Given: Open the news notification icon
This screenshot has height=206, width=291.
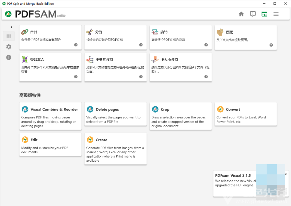Looking at the screenshot, I should click(x=253, y=14).
